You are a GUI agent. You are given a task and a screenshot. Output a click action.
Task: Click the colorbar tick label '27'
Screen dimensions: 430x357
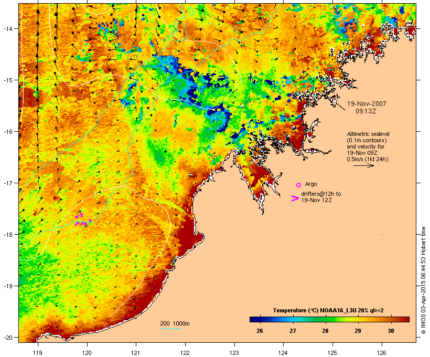(293, 331)
